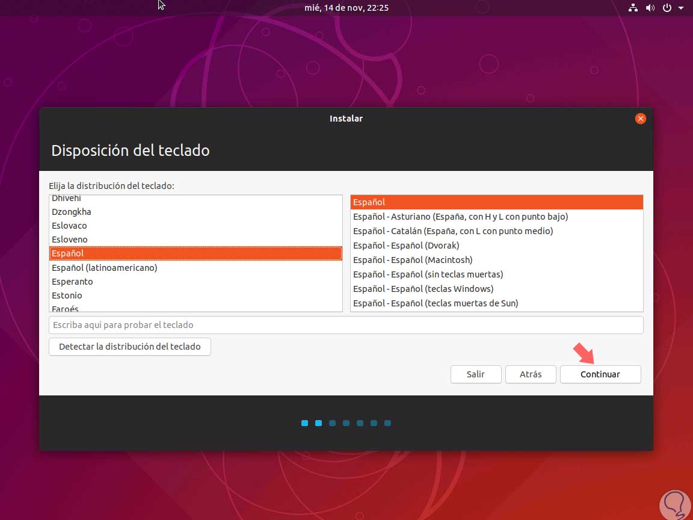This screenshot has width=693, height=520.
Task: Select the plain Español variant
Action: coord(497,202)
